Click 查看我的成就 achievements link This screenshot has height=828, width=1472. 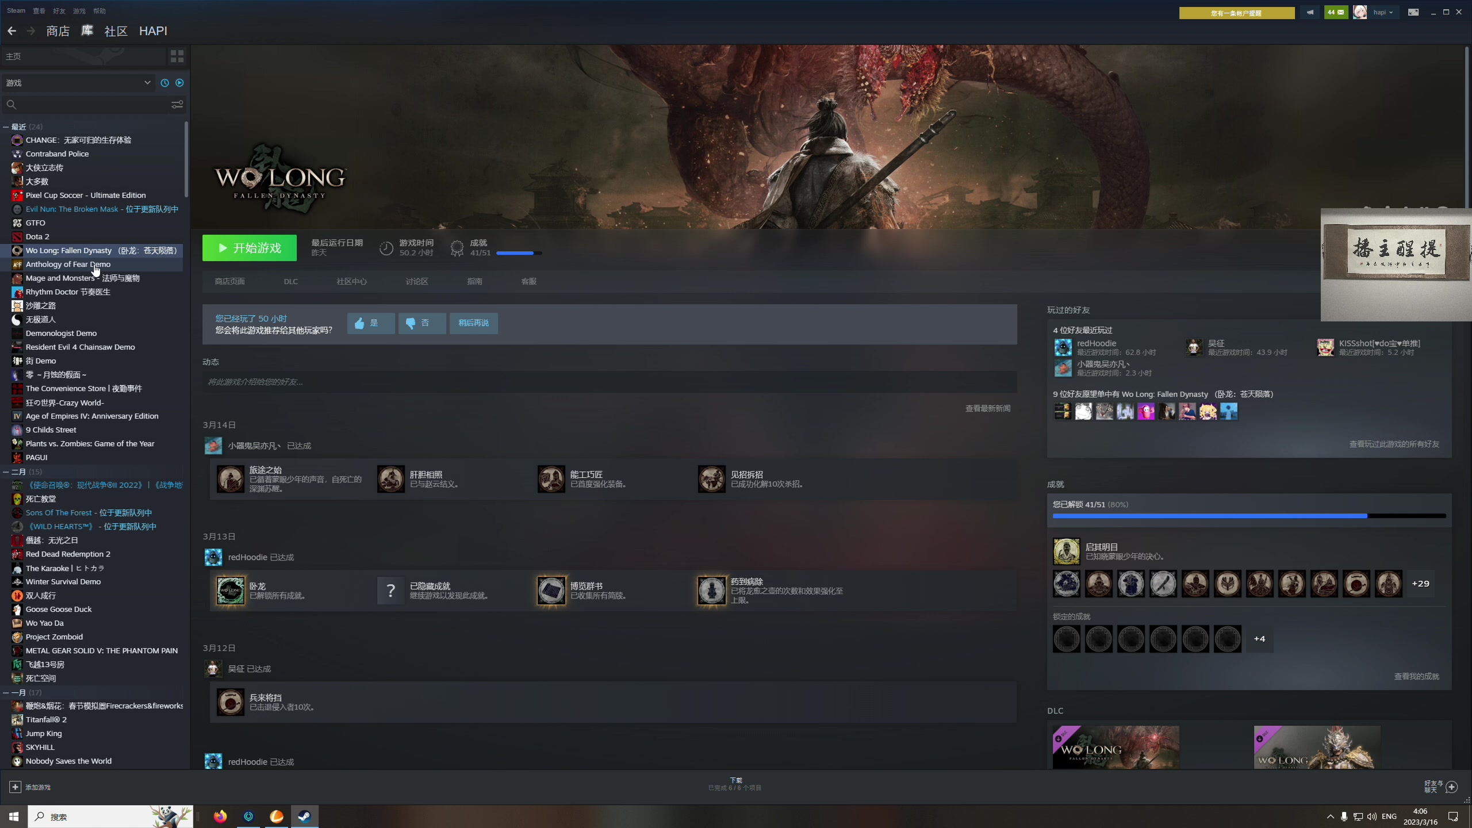1416,676
